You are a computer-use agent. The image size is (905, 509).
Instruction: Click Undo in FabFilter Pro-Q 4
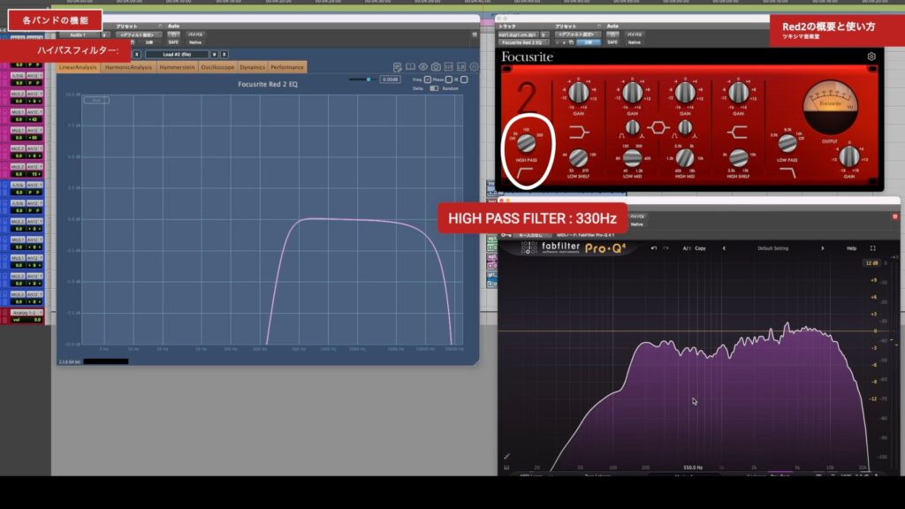click(x=653, y=248)
